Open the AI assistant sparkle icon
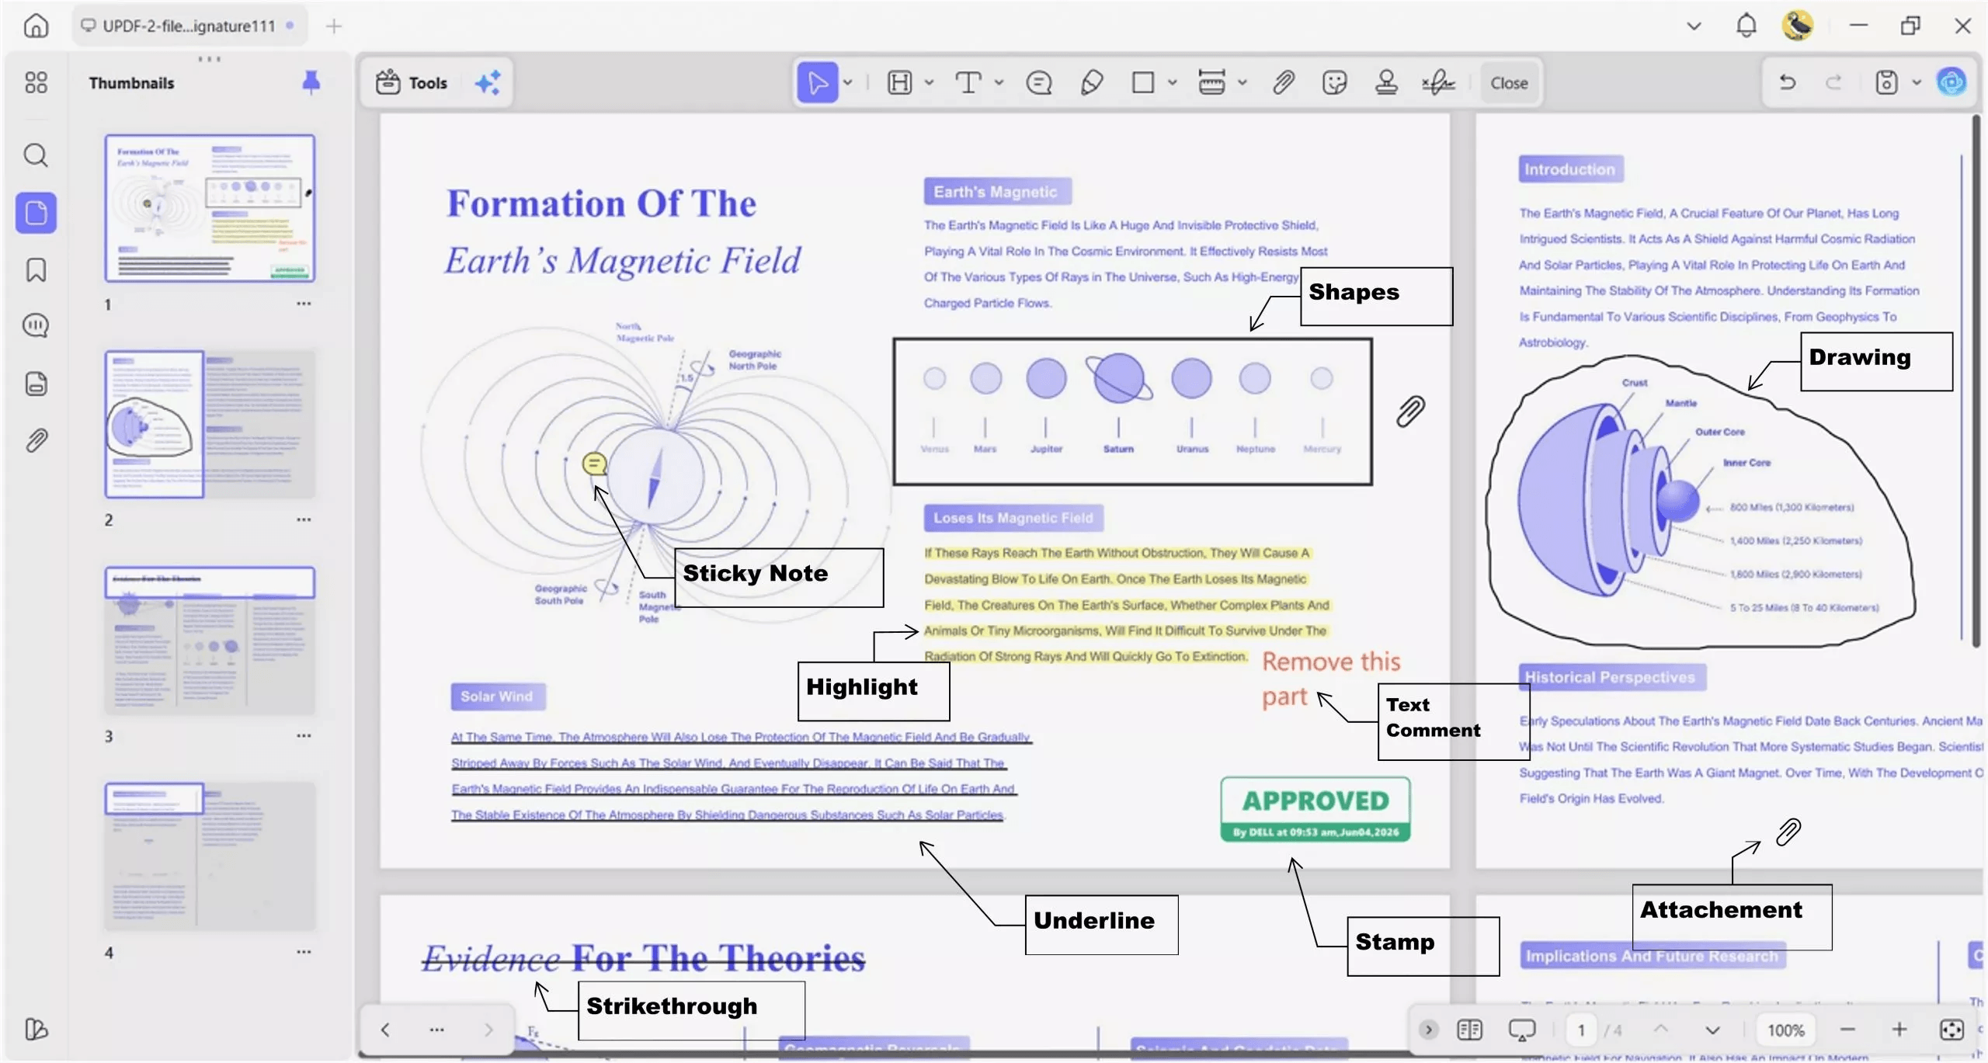 pyautogui.click(x=488, y=82)
